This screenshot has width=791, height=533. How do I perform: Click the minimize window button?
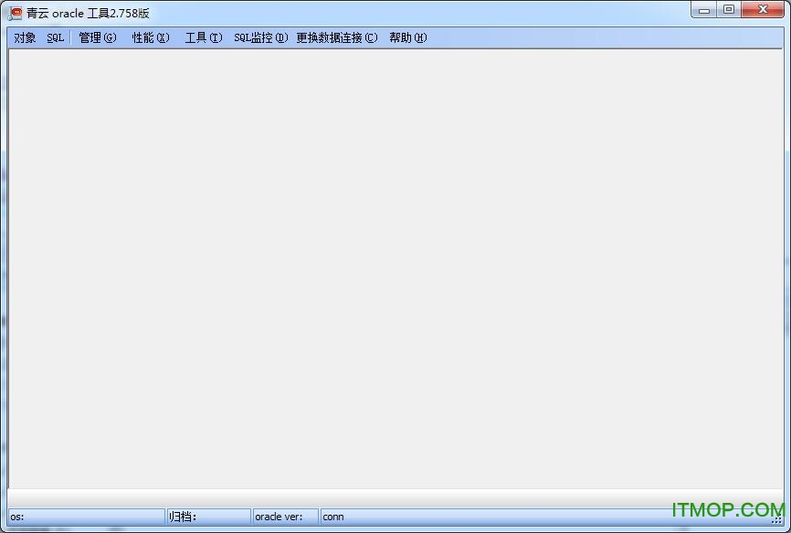[703, 10]
